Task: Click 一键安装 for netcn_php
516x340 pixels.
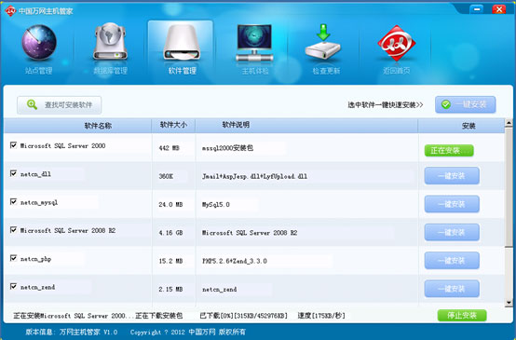Action: click(452, 260)
